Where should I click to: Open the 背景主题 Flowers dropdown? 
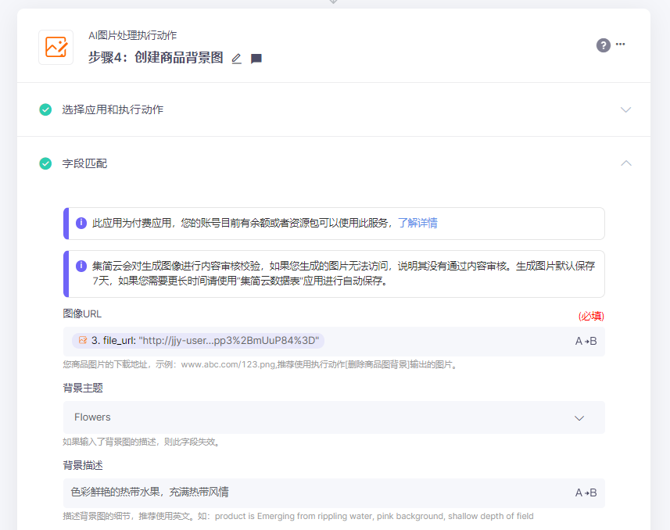[334, 417]
